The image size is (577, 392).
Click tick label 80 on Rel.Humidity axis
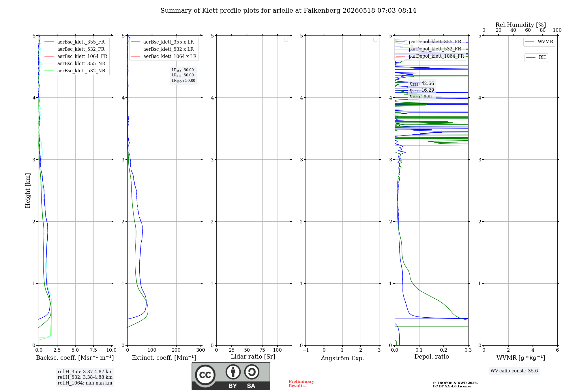tap(543, 30)
